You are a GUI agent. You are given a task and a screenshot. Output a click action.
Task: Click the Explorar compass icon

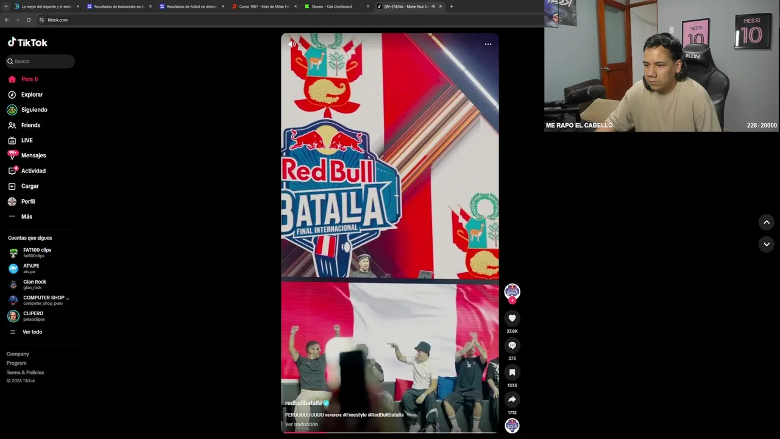[12, 95]
